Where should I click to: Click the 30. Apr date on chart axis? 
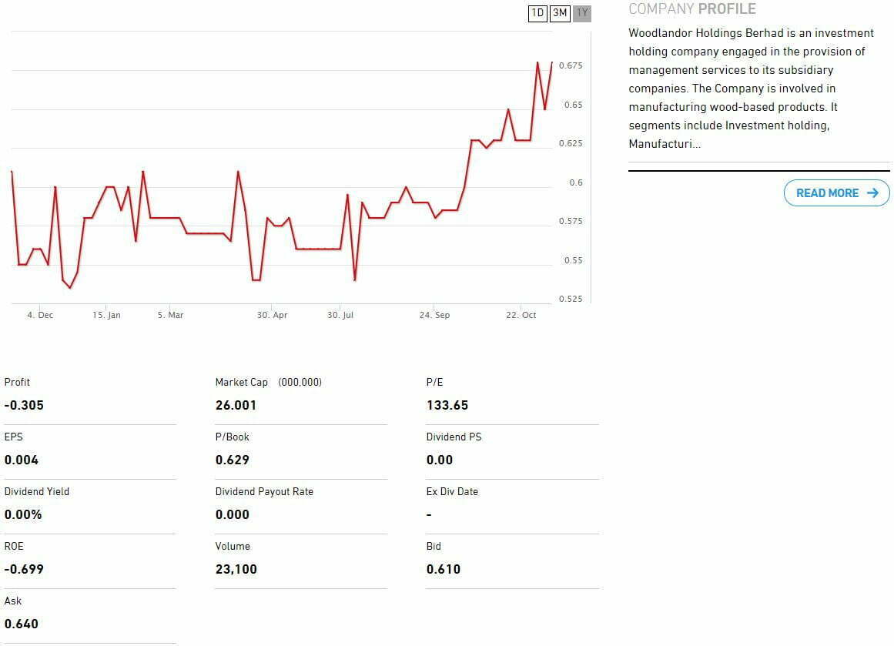273,316
